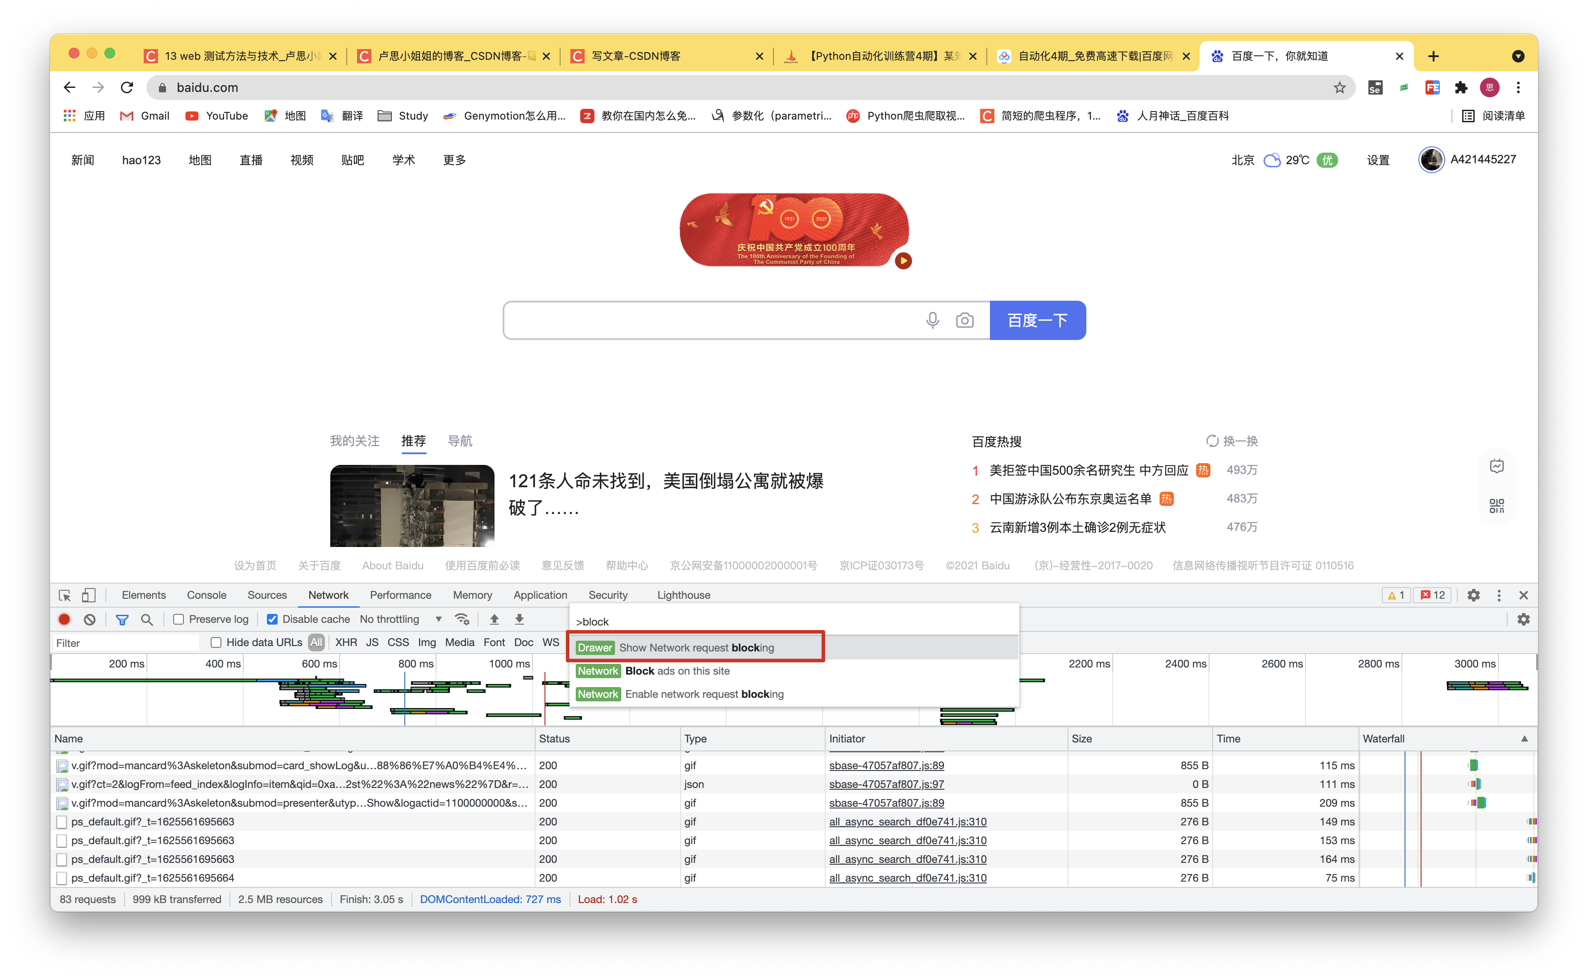Clear the network log
The image size is (1588, 978).
point(90,619)
